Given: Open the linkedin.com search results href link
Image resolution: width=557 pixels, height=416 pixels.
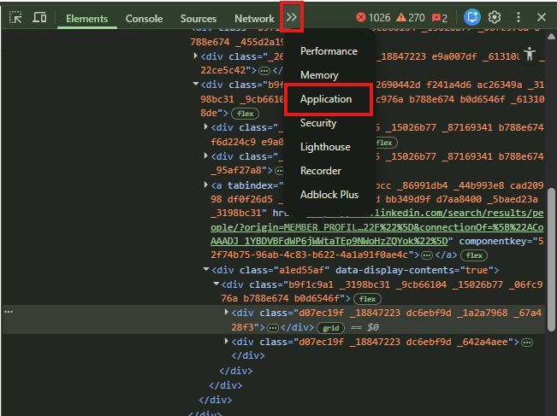Looking at the screenshot, I should pyautogui.click(x=377, y=227).
